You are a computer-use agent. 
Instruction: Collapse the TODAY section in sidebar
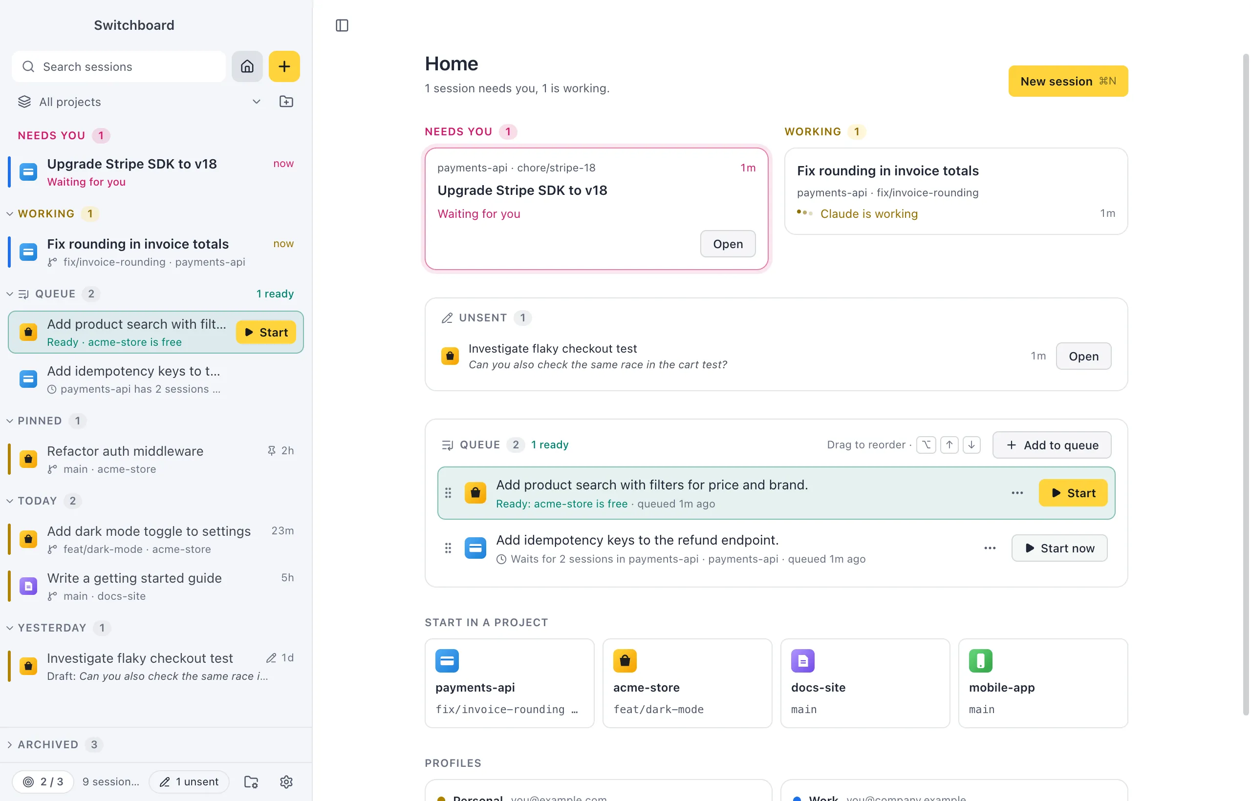10,501
